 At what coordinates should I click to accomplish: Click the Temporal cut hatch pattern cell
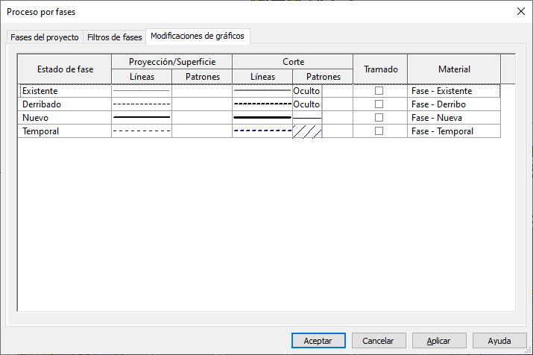click(307, 131)
